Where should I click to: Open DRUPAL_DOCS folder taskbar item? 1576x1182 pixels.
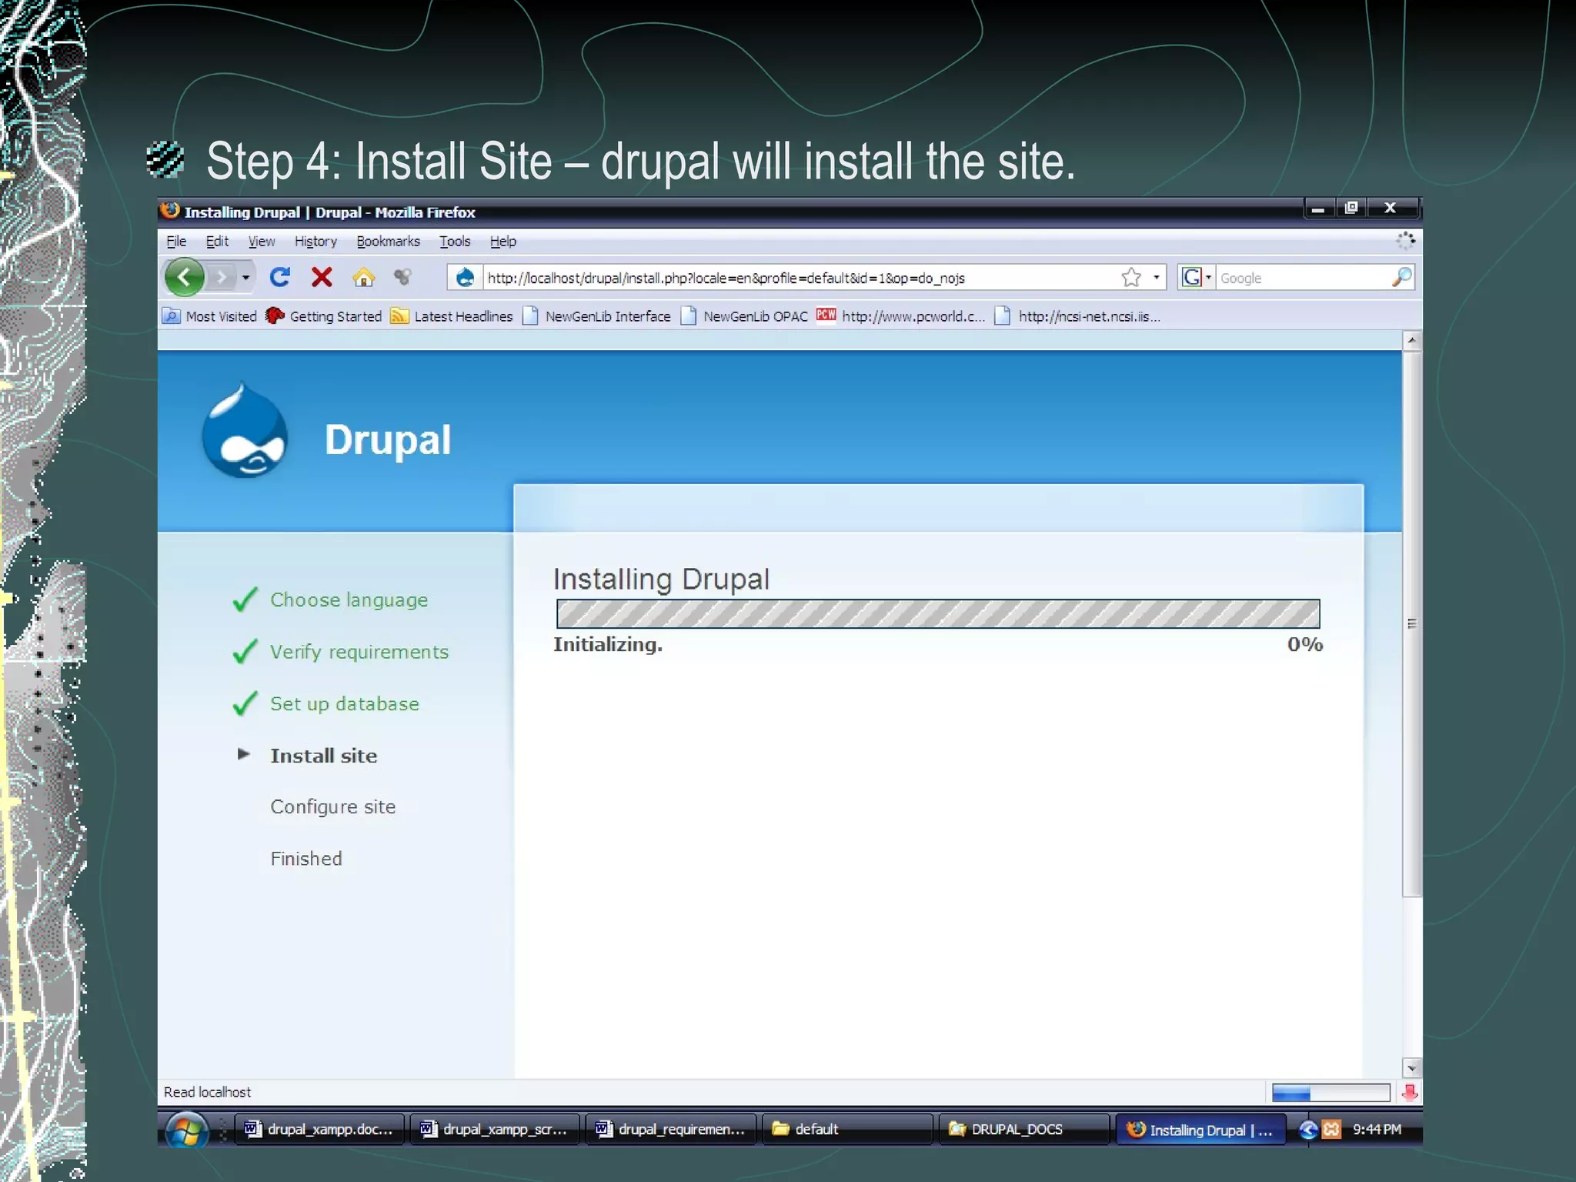[1023, 1130]
